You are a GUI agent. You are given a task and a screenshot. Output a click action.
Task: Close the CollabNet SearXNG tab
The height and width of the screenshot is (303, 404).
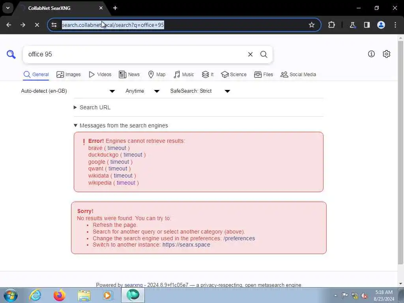101,8
